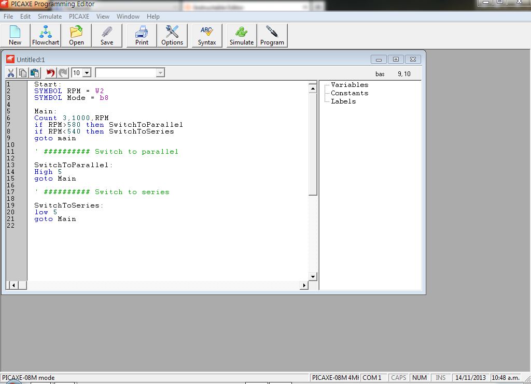
Task: Expand the Labels tree item
Action: tap(343, 101)
